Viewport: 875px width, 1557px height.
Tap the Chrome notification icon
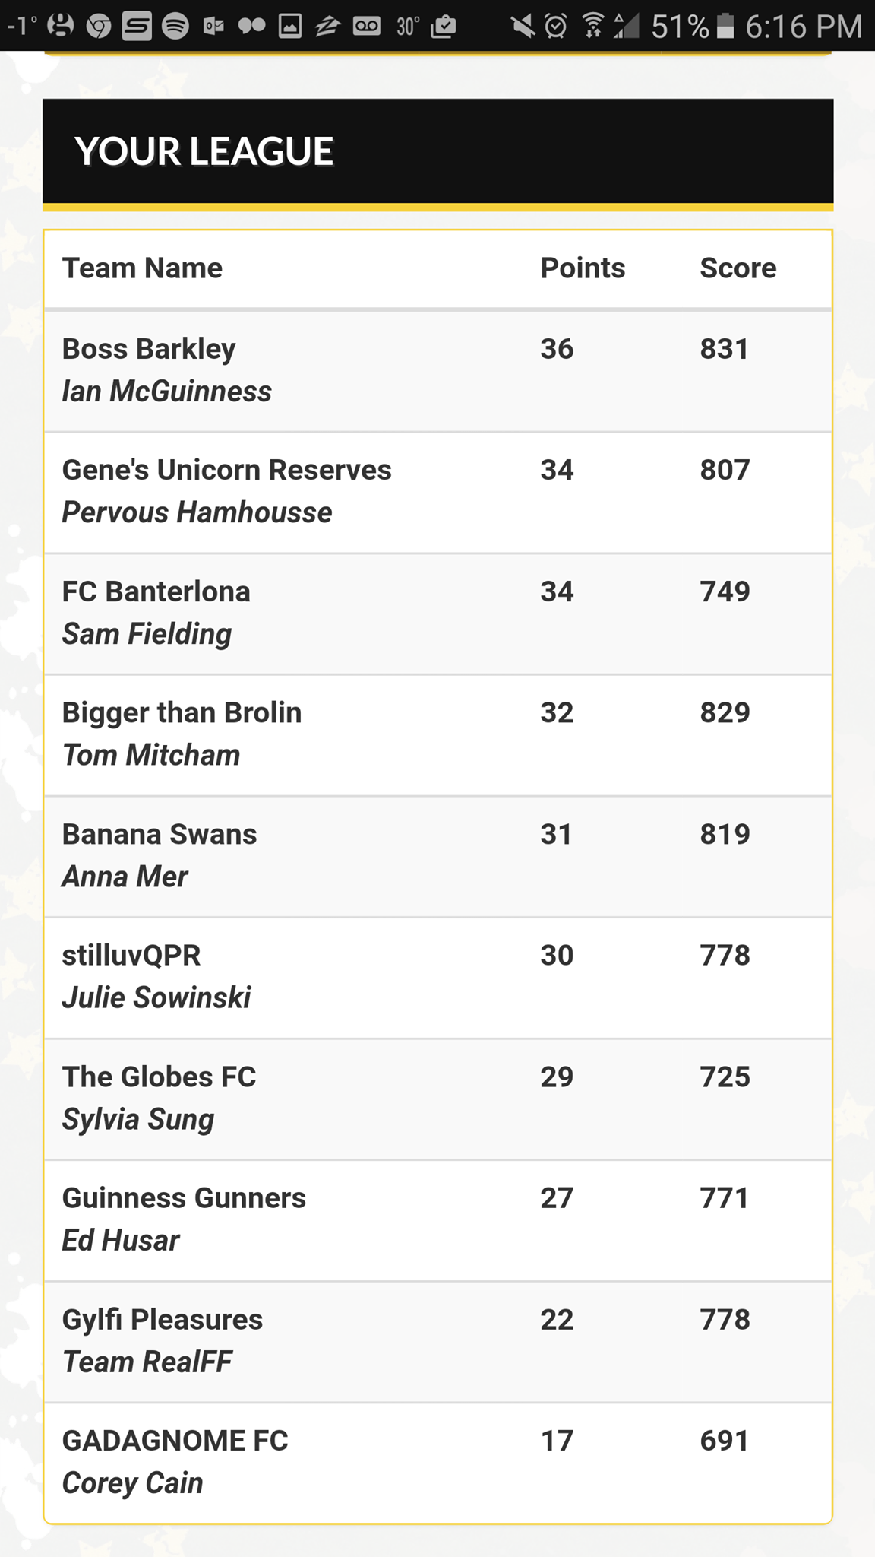(99, 27)
